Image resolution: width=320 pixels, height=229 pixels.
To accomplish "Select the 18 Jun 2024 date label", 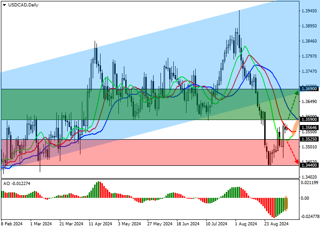I will pyautogui.click(x=188, y=224).
